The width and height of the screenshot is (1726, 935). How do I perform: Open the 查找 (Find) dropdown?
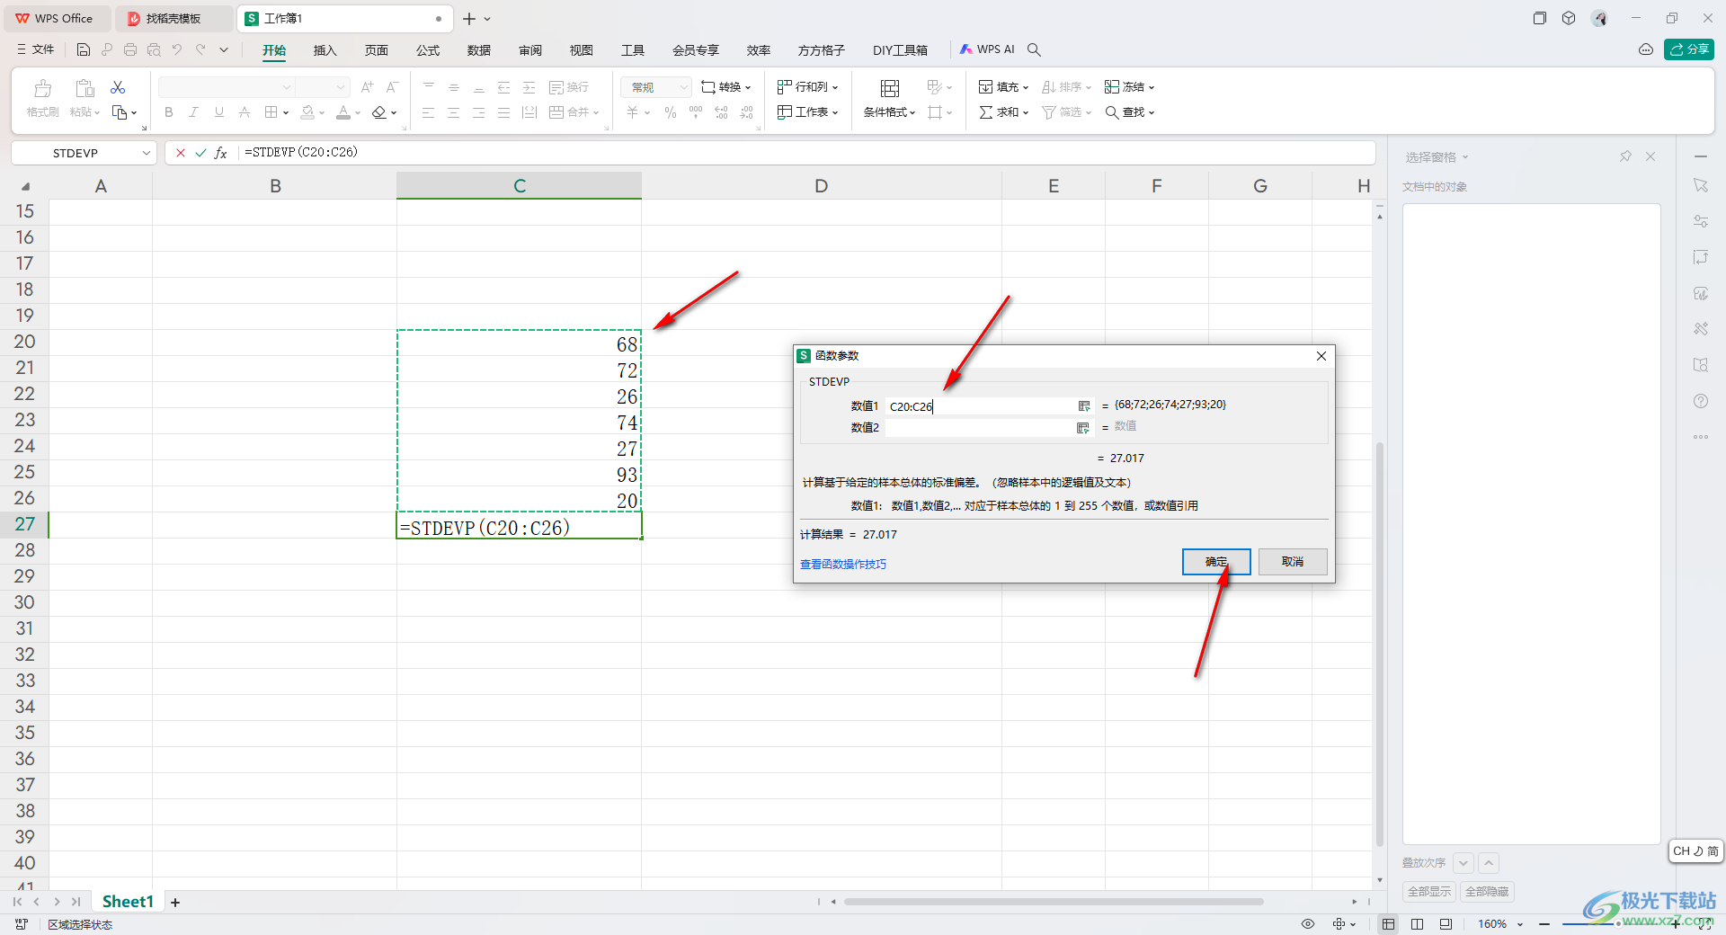[x=1129, y=112]
